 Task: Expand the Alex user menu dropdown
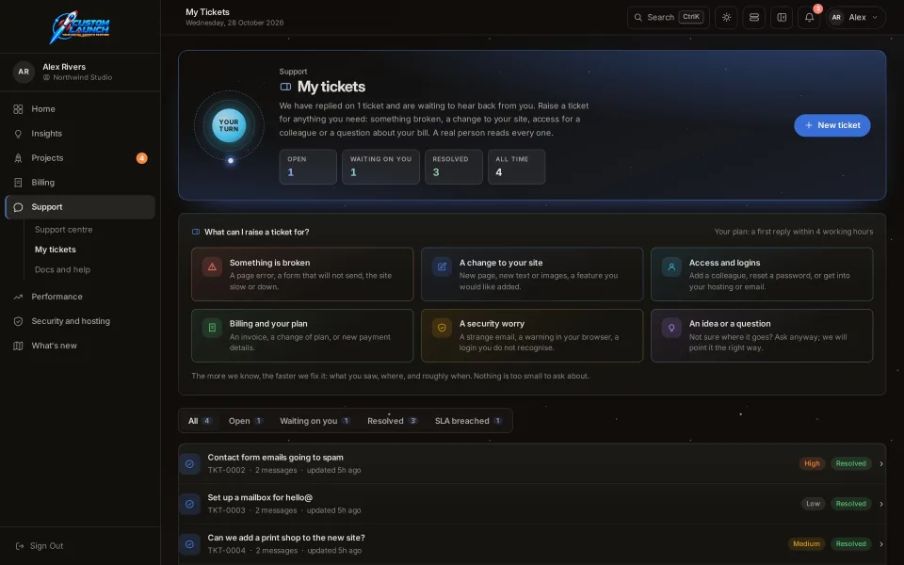coord(856,17)
